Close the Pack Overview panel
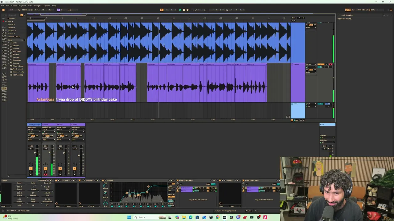This screenshot has width=394, height=221. tap(339, 15)
